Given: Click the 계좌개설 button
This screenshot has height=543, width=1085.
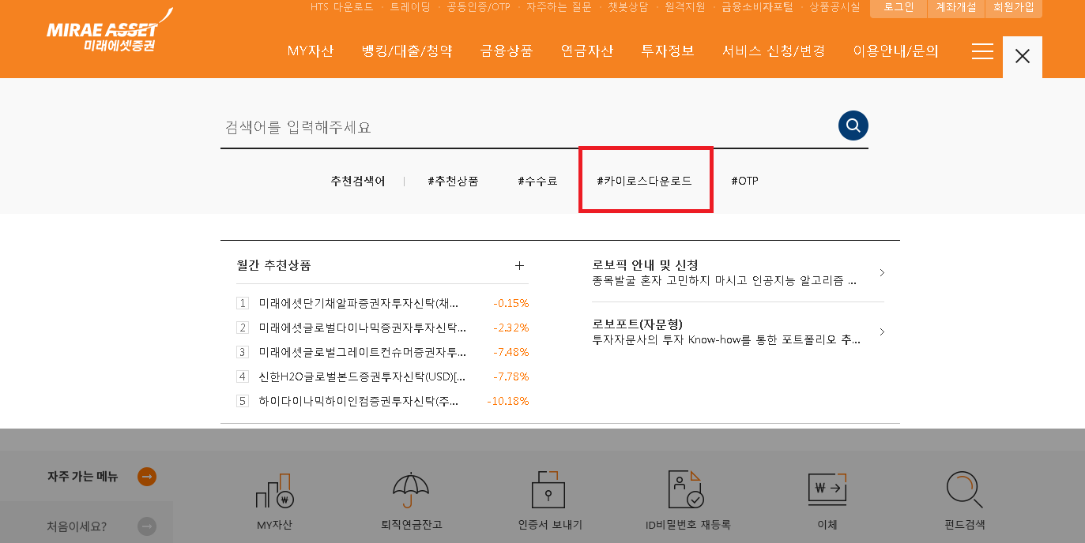Looking at the screenshot, I should pyautogui.click(x=956, y=8).
